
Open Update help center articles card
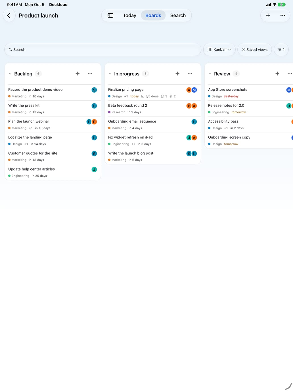[53, 172]
